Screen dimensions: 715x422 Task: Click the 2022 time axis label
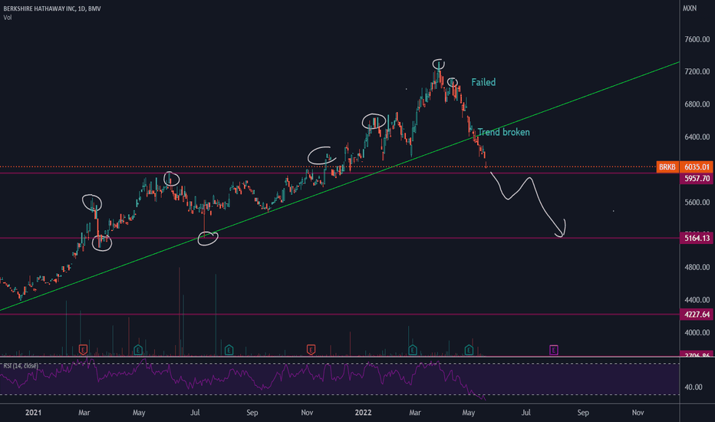363,413
